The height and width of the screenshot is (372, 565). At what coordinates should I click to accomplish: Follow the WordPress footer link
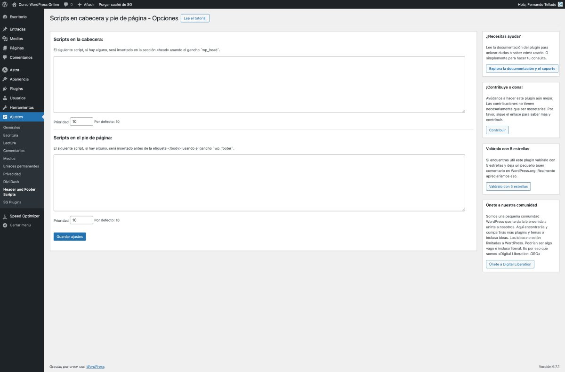(x=96, y=366)
